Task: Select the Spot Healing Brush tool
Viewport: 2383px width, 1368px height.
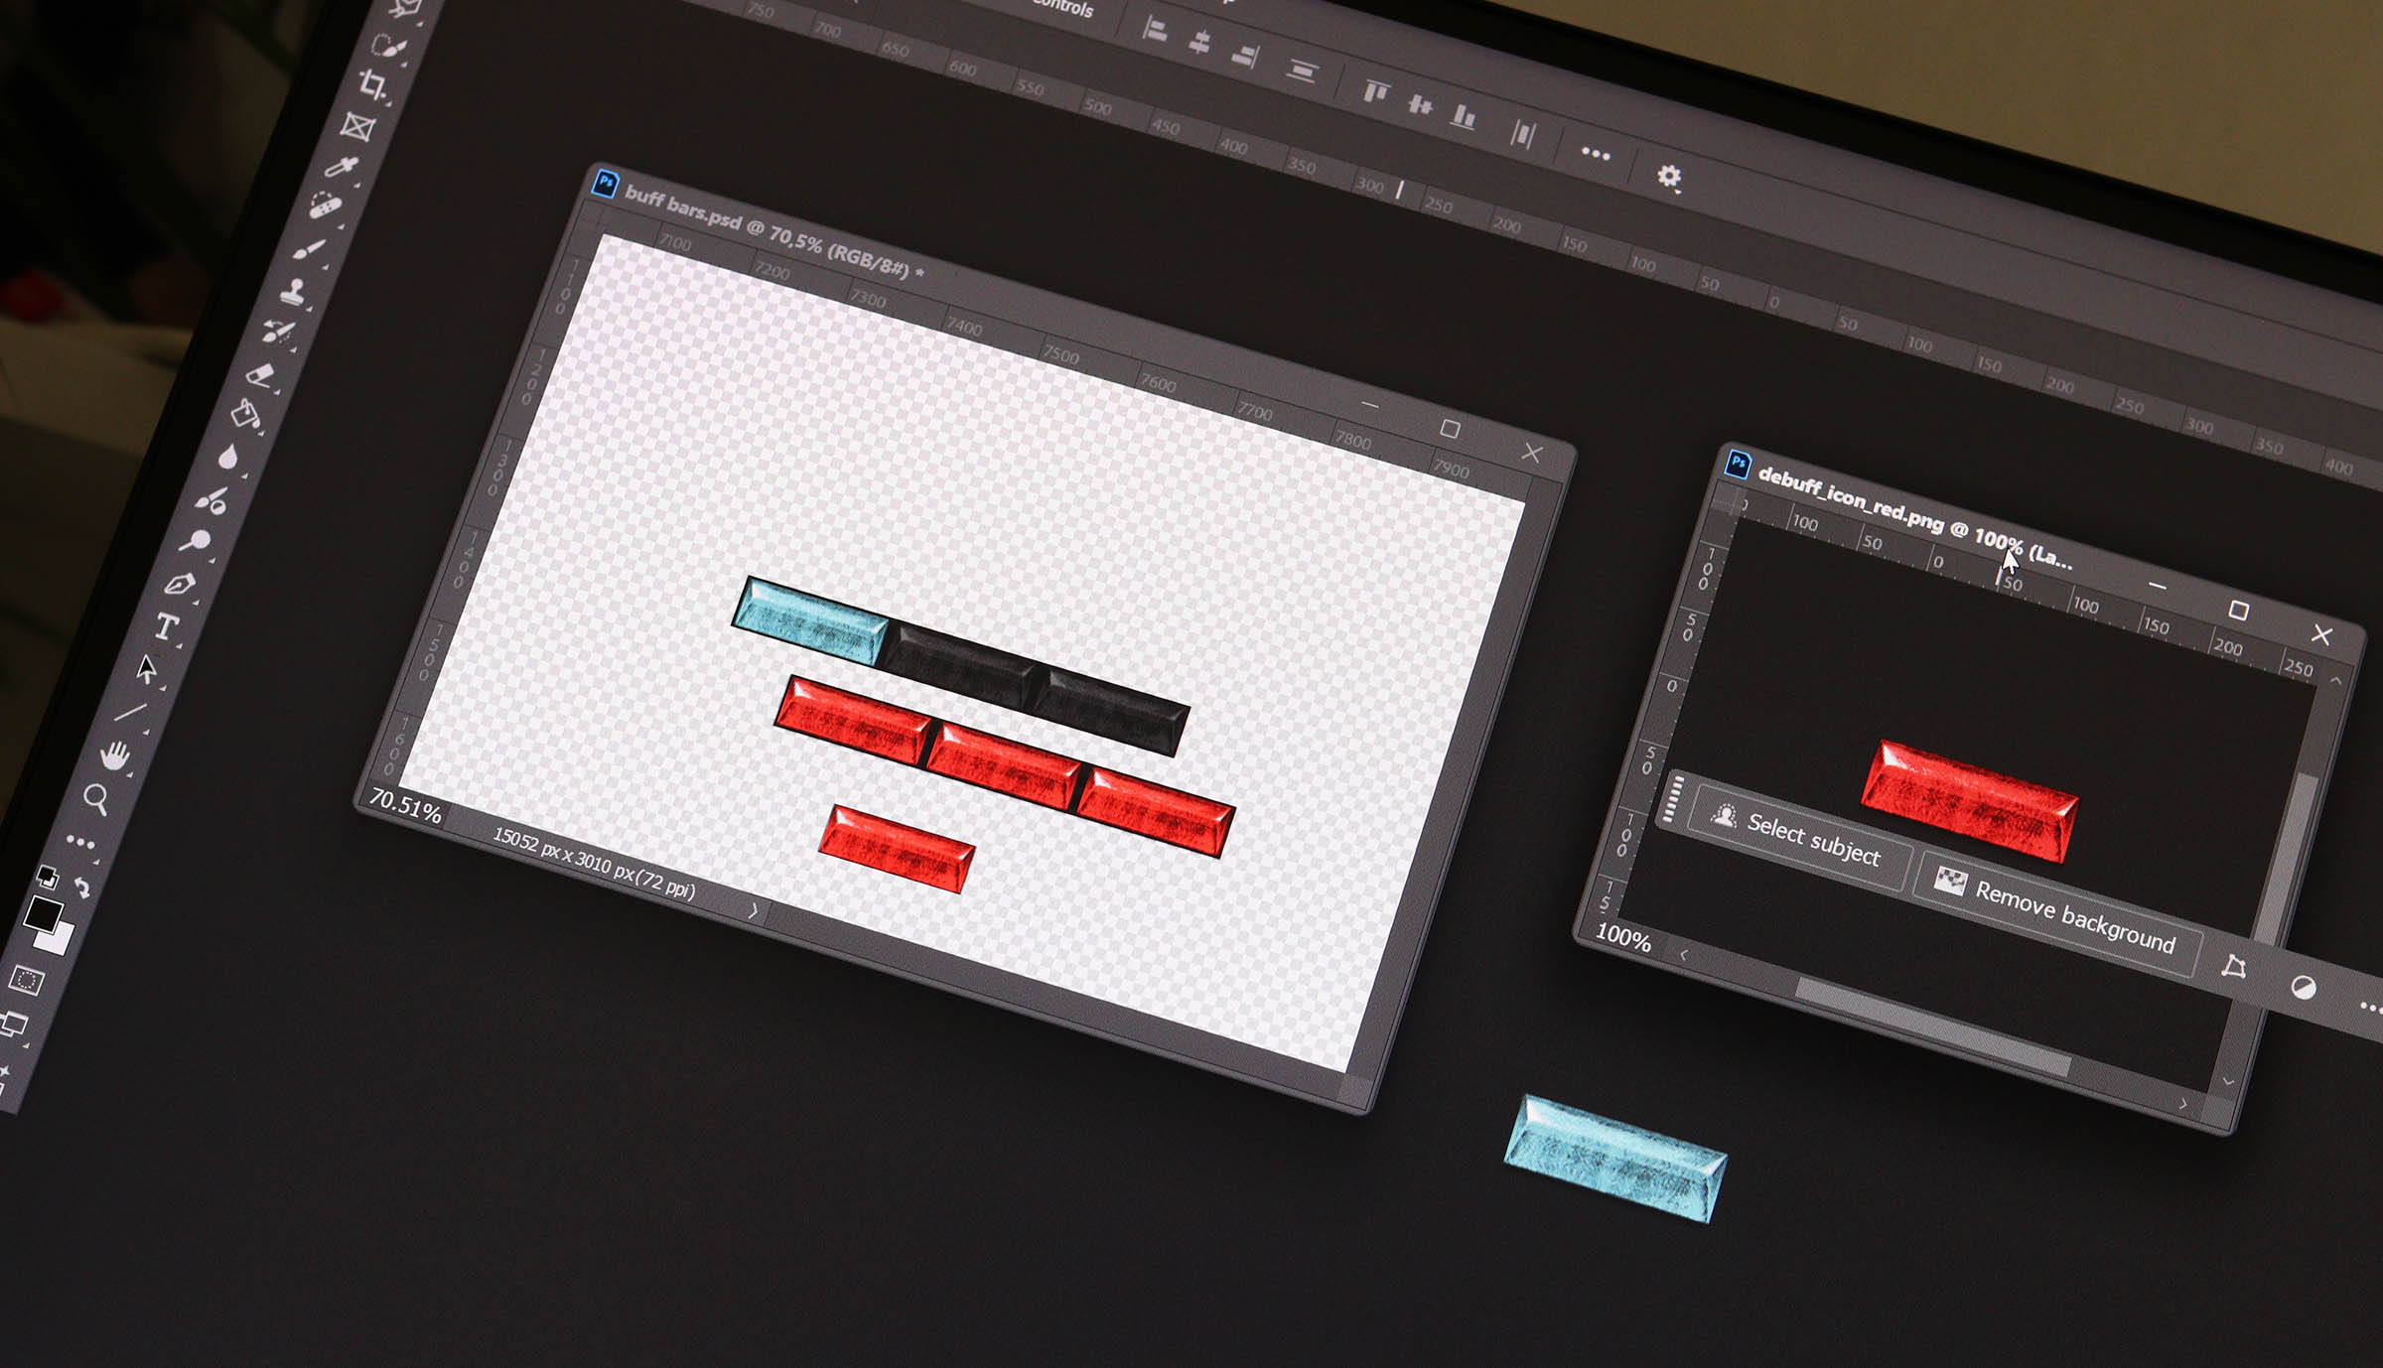Action: tap(326, 206)
